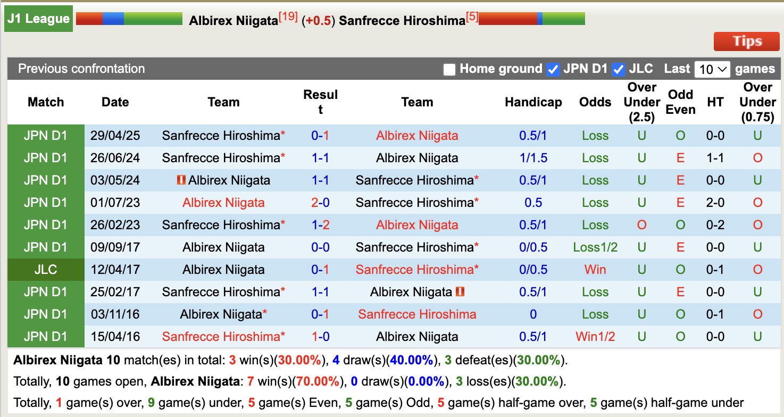
Task: Click the JLC badge on the 12/04/17 row
Action: coord(45,269)
